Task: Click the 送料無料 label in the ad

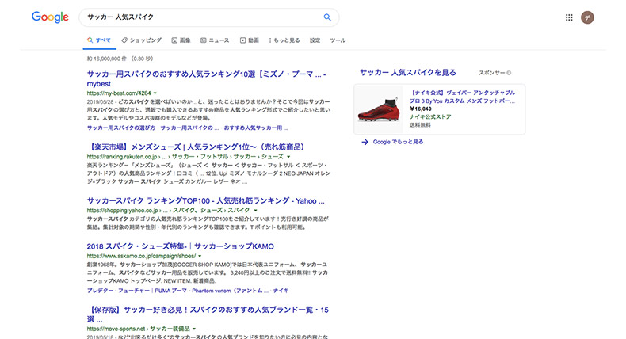Action: click(420, 125)
